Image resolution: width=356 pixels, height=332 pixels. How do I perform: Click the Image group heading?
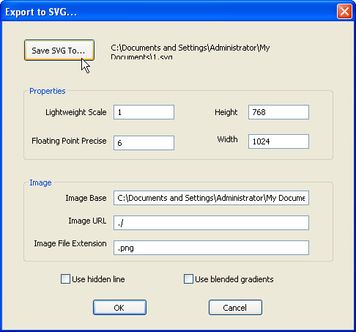click(40, 182)
